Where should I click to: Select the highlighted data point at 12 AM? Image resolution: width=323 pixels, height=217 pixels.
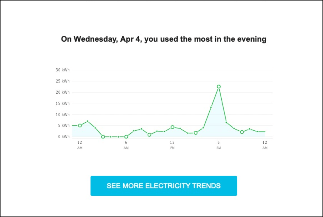tap(80, 125)
